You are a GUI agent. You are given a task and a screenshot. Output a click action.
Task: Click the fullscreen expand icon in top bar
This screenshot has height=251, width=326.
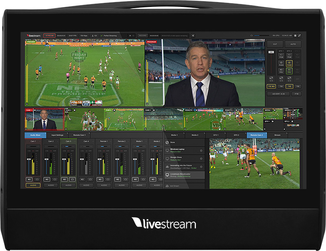300,35
